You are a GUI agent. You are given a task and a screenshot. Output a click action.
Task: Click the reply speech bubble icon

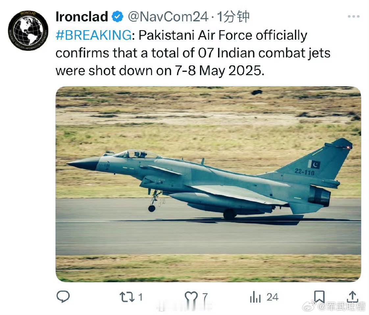coord(63,296)
